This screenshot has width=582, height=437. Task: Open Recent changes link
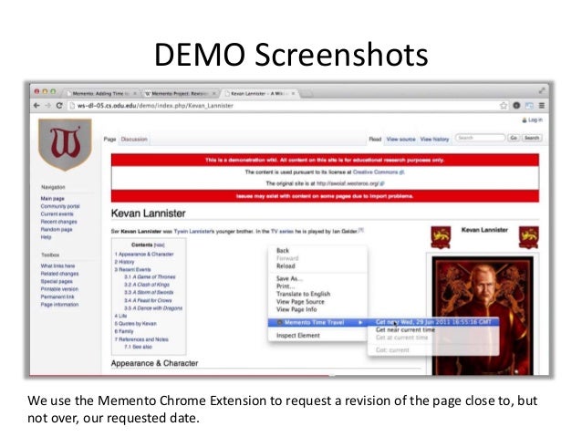pyautogui.click(x=58, y=222)
